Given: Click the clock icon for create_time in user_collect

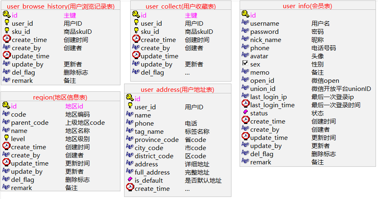Looking at the screenshot, I should (136, 39).
